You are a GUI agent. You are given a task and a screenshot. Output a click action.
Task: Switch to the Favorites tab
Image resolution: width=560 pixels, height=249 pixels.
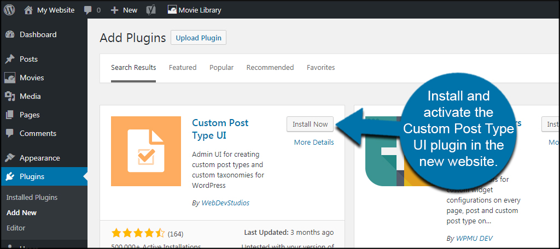320,67
